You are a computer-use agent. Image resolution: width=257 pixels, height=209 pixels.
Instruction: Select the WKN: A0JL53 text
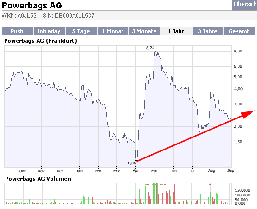(19, 16)
